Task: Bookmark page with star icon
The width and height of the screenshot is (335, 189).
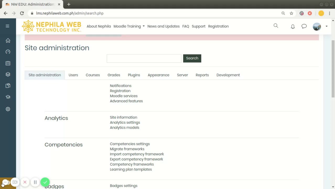Action: pos(291,13)
